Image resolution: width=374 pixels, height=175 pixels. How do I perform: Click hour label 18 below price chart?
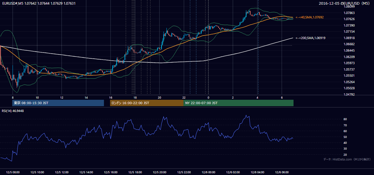[135, 97]
